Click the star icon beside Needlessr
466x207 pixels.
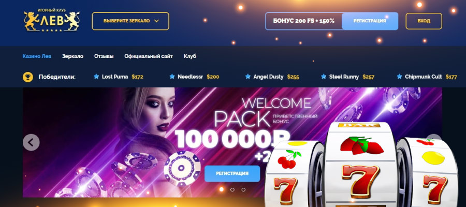(172, 77)
